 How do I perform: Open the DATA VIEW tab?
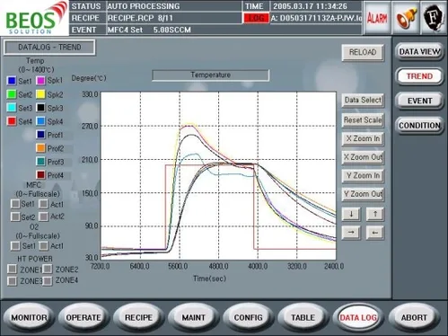tap(419, 52)
